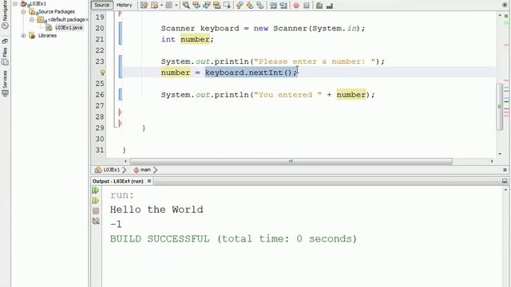Open dropdown arrow next to Back icon
This screenshot has height=287, width=511.
click(161, 6)
